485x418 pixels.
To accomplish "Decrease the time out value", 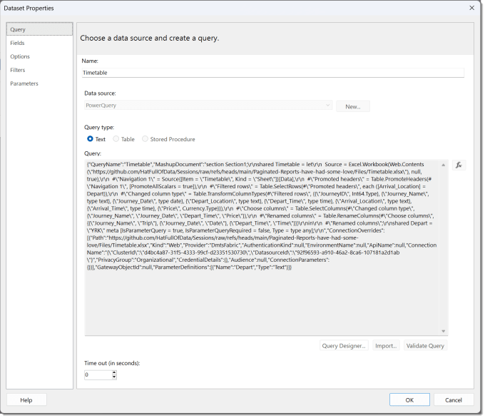I will point(114,377).
